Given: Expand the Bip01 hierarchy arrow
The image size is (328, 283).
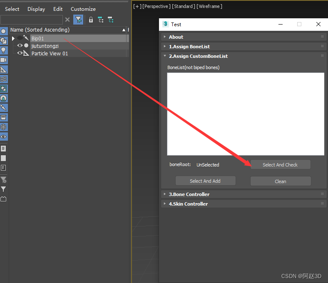Looking at the screenshot, I should tap(13, 38).
